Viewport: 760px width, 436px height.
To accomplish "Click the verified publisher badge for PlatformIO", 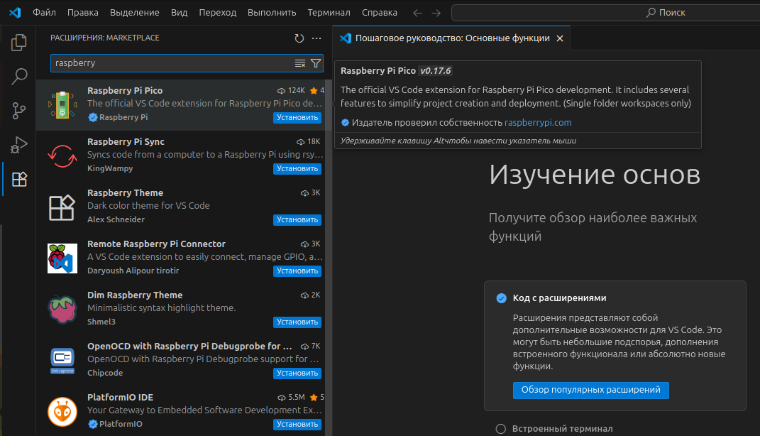I will [92, 424].
